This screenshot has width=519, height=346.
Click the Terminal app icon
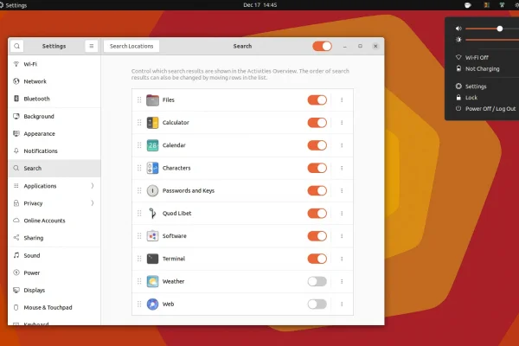(152, 259)
